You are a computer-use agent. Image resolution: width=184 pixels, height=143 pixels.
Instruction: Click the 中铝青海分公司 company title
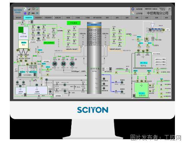(157, 13)
